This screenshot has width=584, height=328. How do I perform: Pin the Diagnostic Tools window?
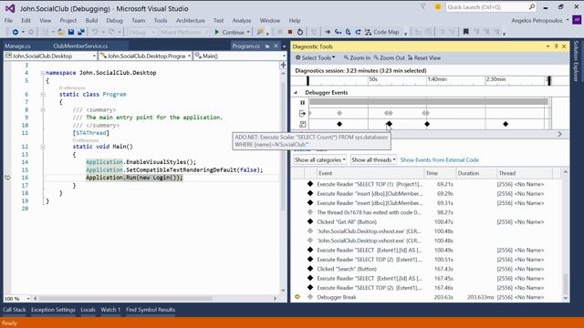pos(556,46)
